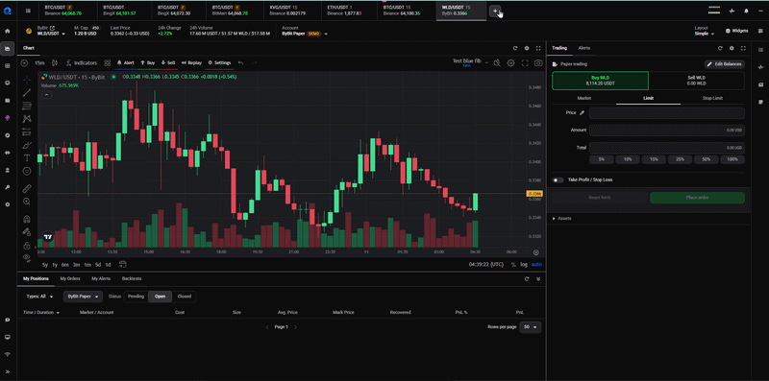Image resolution: width=769 pixels, height=381 pixels.
Task: Show Pending status positions
Action: point(136,297)
